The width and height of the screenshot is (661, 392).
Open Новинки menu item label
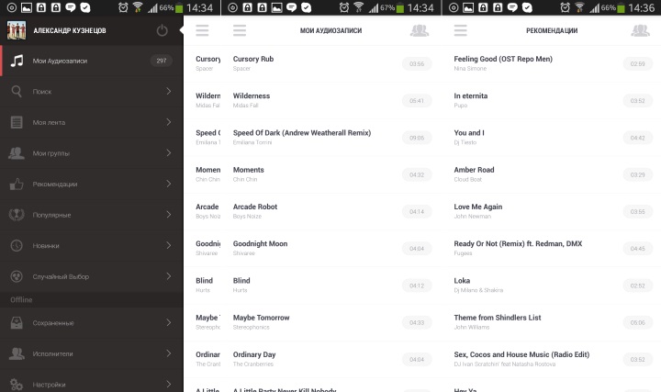pos(46,246)
